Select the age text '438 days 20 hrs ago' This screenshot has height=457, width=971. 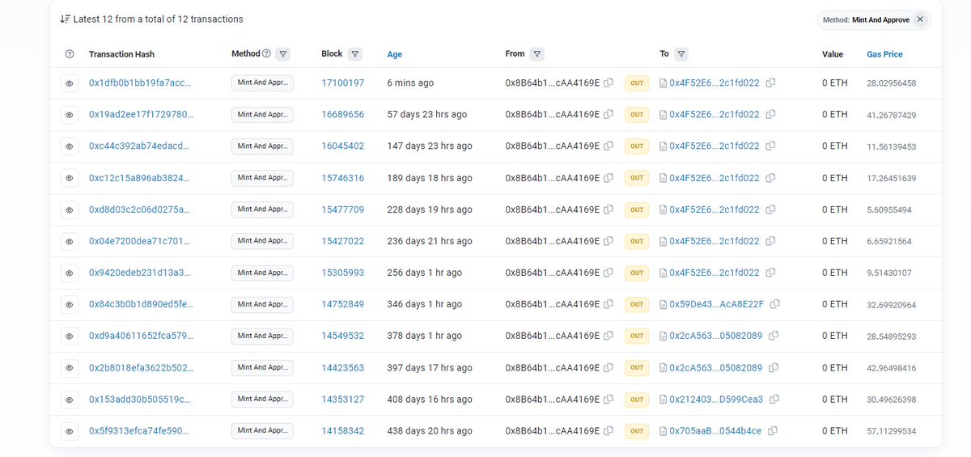click(x=430, y=431)
